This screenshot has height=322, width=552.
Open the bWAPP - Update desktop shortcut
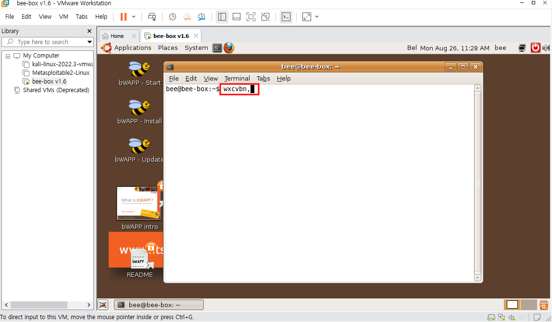(139, 151)
